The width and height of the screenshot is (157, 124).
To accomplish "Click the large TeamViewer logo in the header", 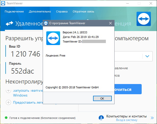I will 144,19.
